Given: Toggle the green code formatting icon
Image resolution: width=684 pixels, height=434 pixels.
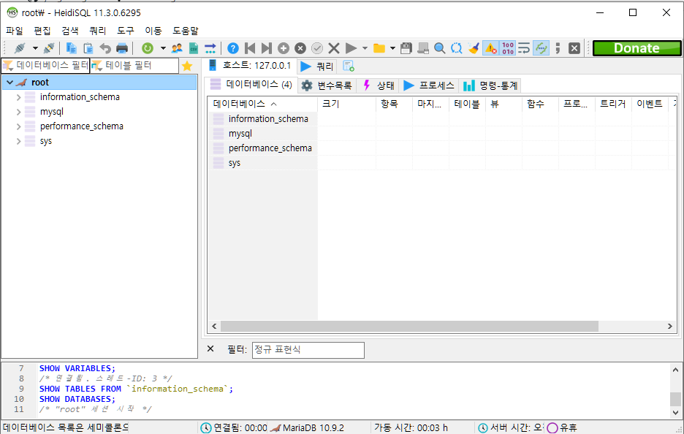Looking at the screenshot, I should [541, 48].
